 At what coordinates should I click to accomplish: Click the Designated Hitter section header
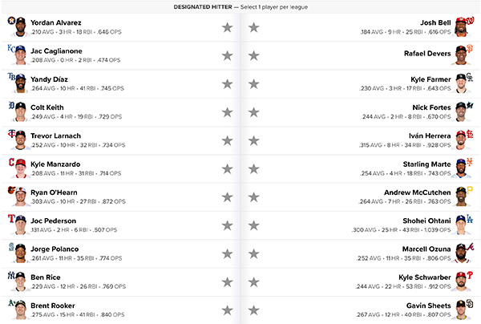pos(240,7)
